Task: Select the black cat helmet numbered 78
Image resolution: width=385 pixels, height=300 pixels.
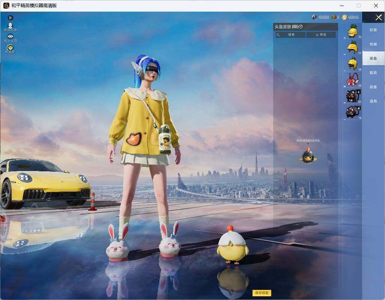Action: 353,112
